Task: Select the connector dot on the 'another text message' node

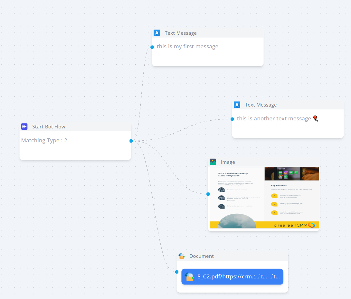Action: pyautogui.click(x=232, y=119)
